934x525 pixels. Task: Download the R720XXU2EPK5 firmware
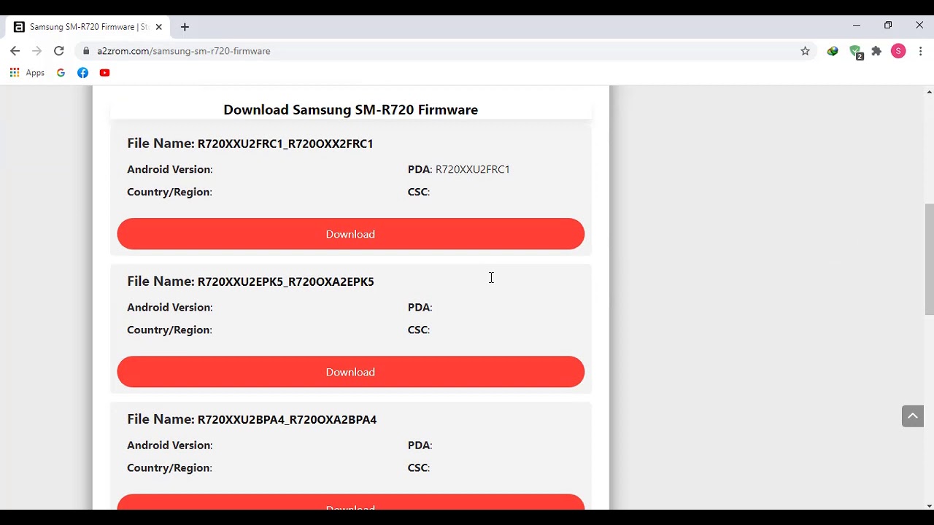350,372
